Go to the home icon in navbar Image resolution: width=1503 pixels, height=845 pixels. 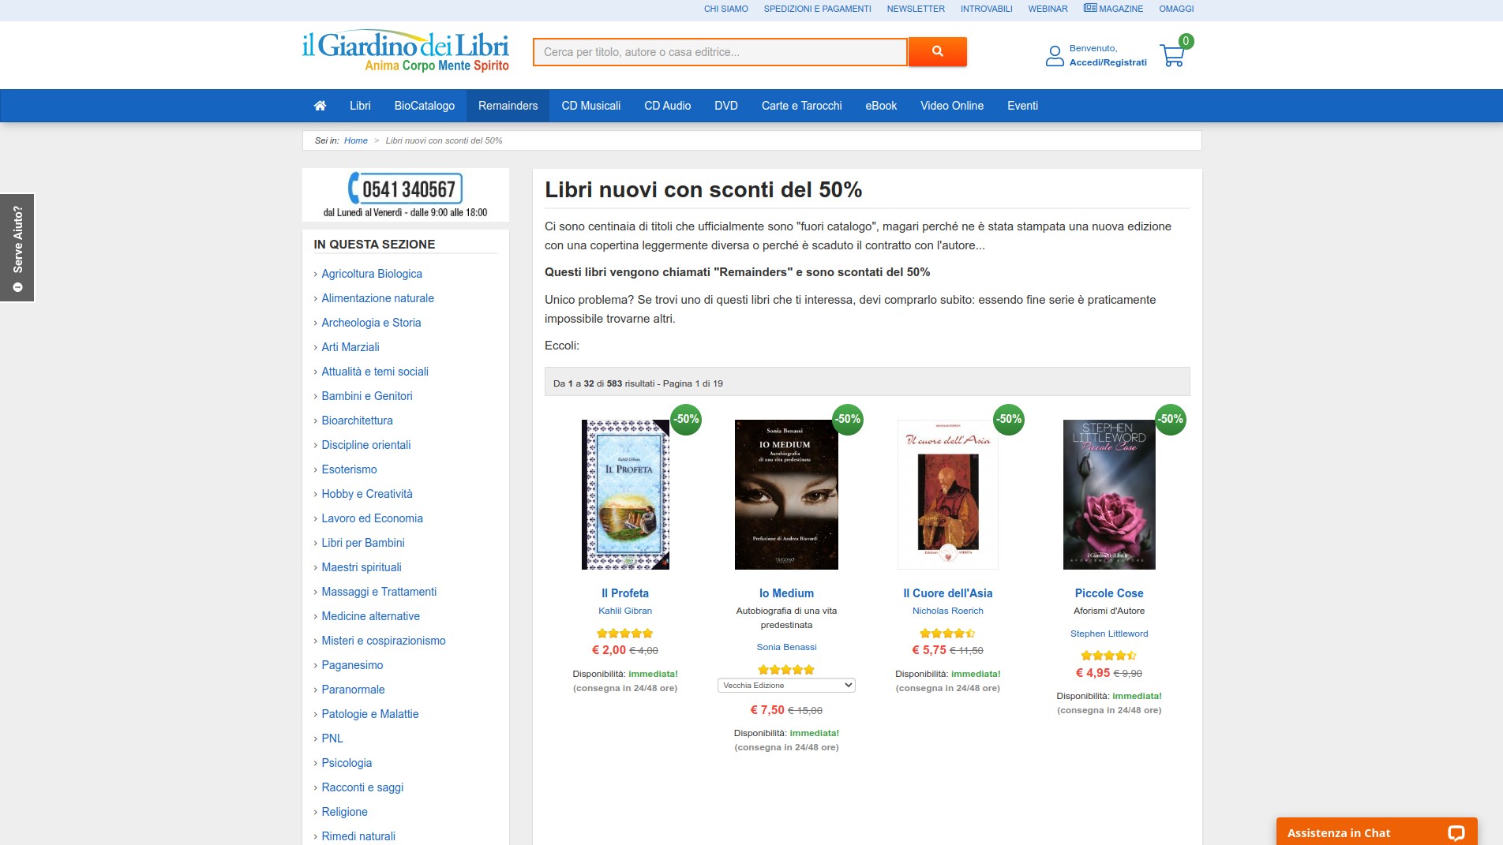320,106
